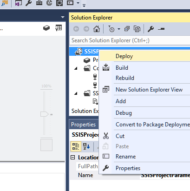The height and width of the screenshot is (191, 190).
Task: Open the Pending Changes Filter dropdown arrow
Action: tap(119, 29)
